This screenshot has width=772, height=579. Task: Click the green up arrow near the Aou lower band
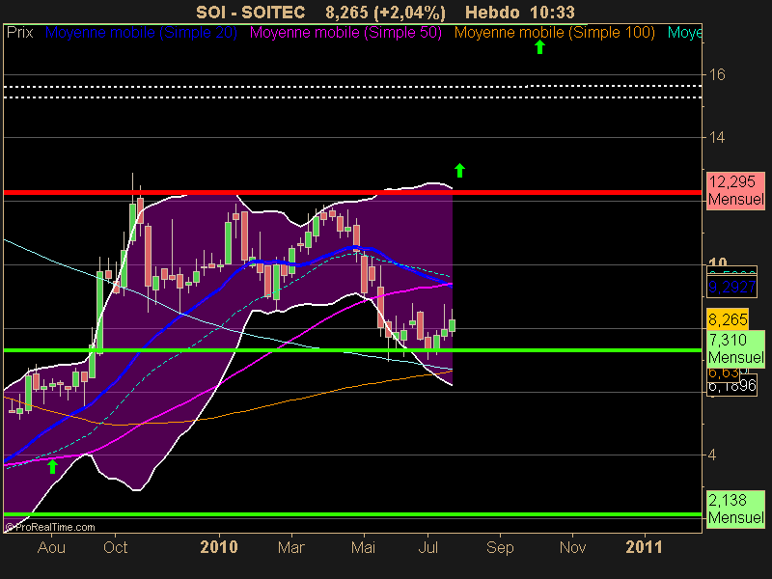click(52, 466)
